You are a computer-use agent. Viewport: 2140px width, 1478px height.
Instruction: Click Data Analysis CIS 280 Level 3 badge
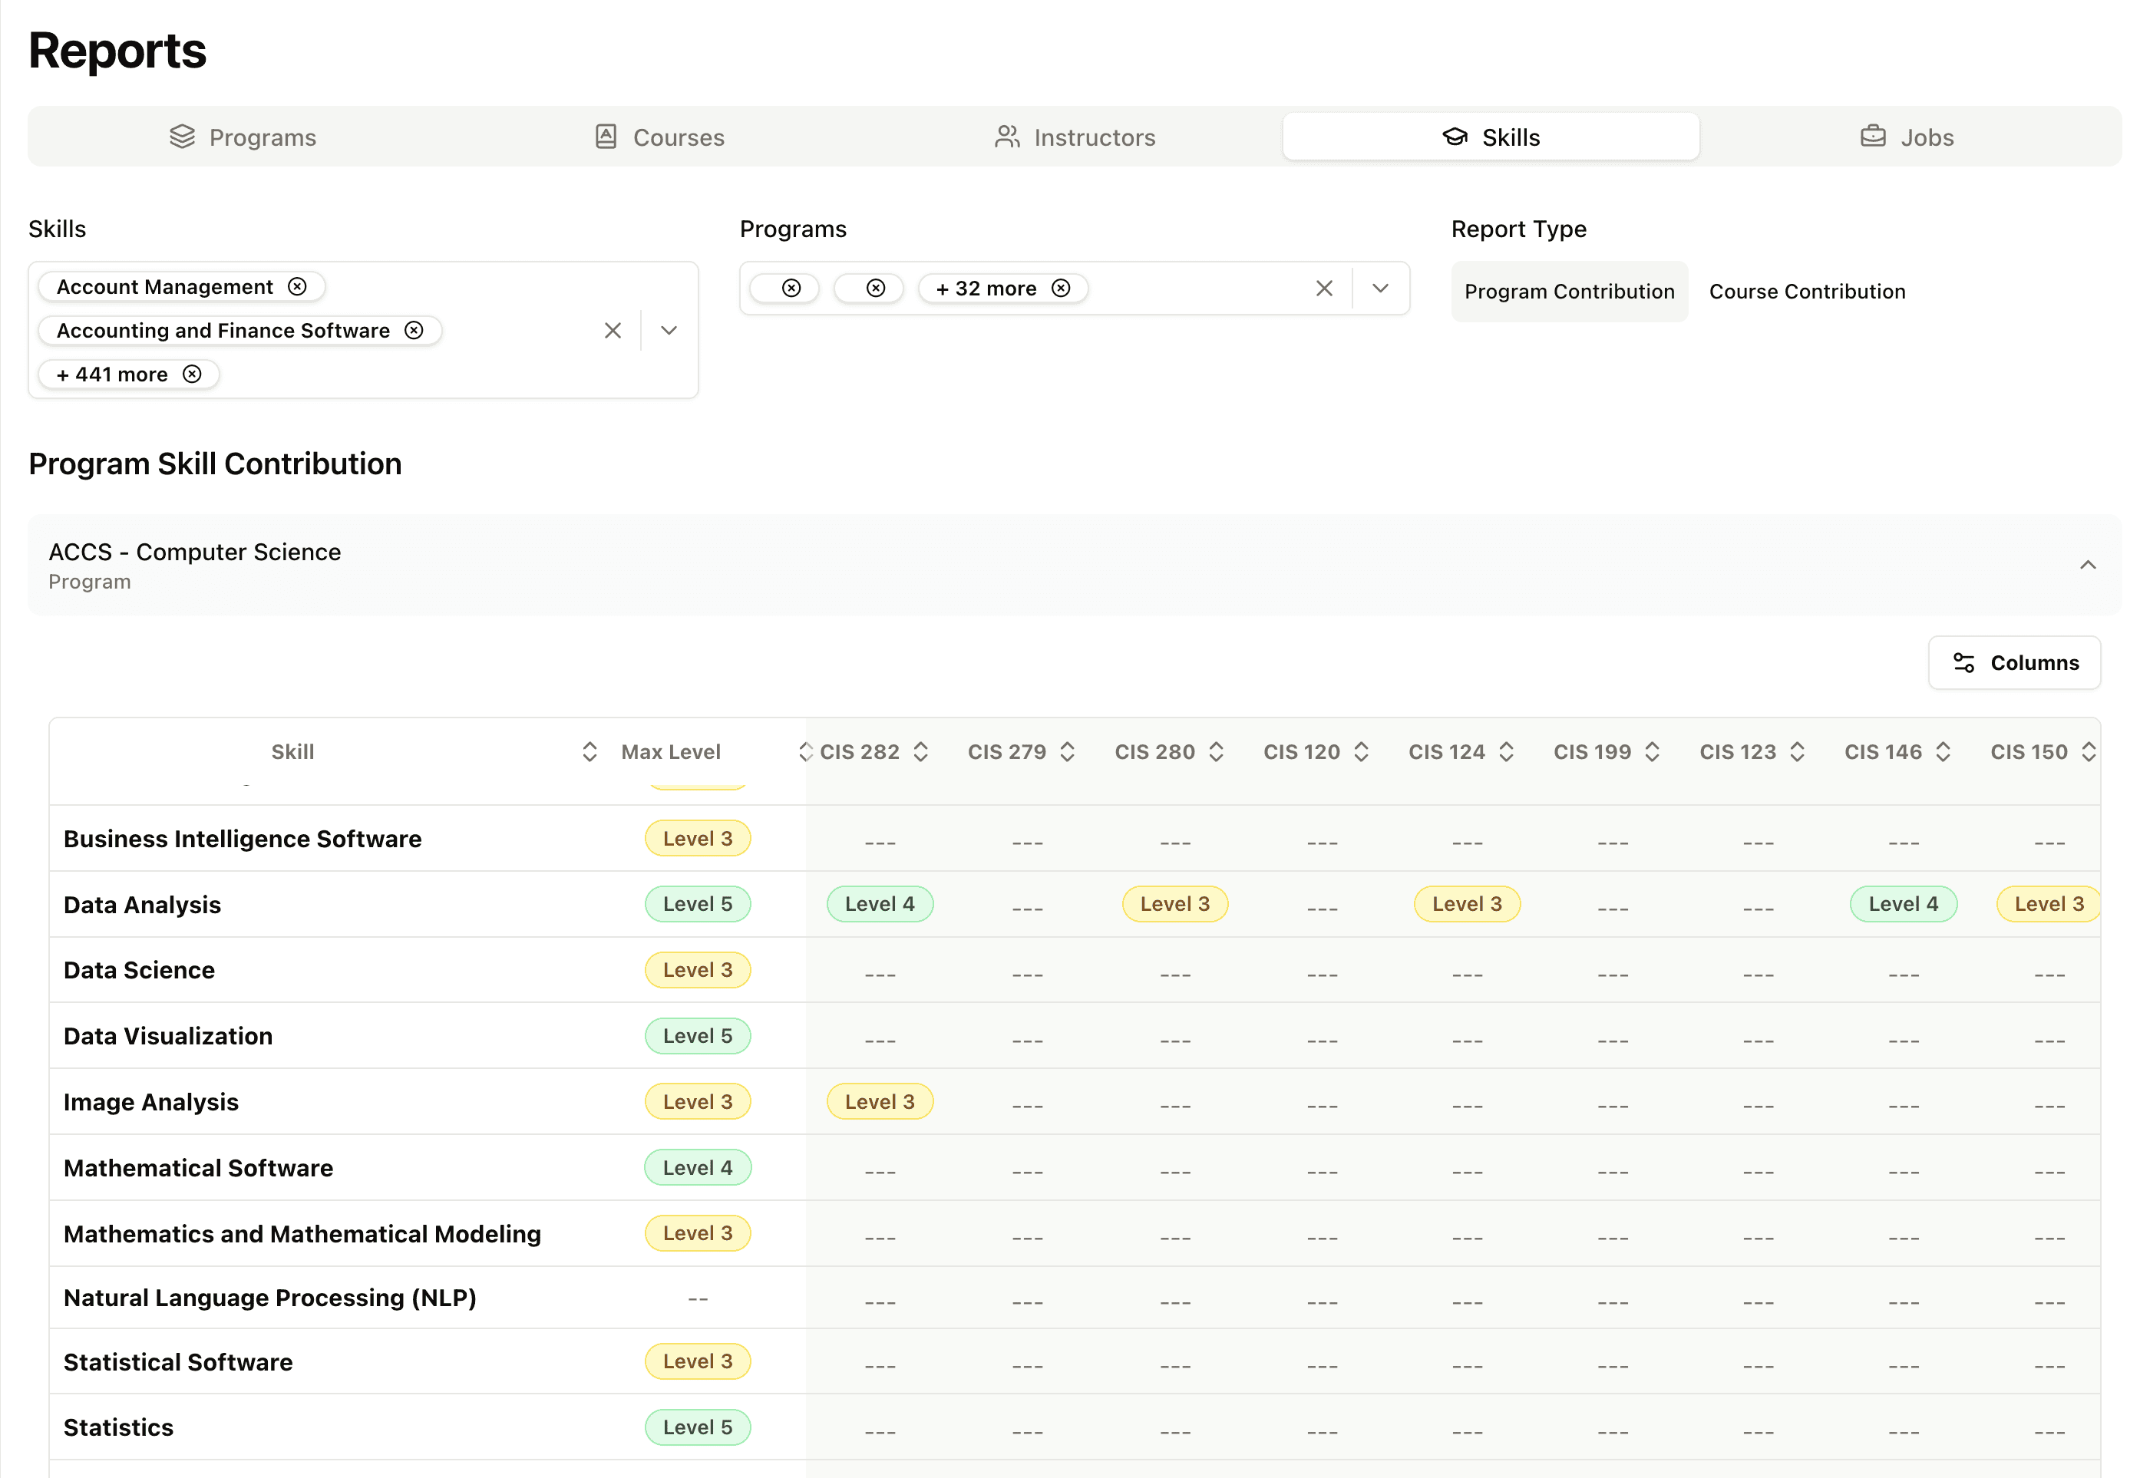pos(1174,904)
